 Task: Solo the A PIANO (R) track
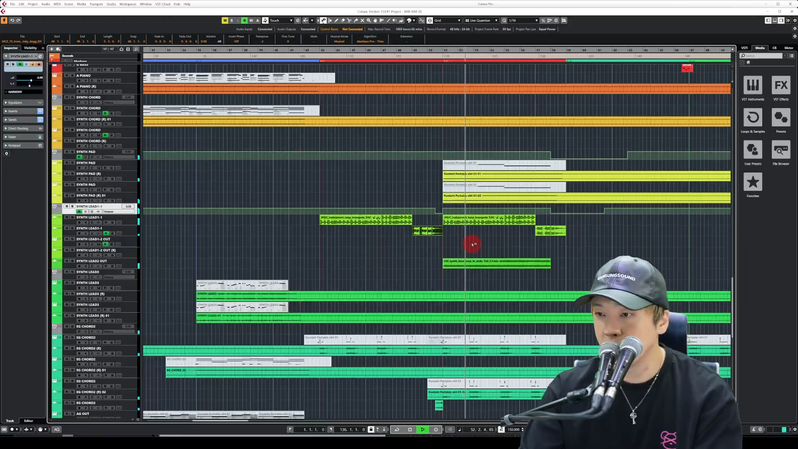72,86
